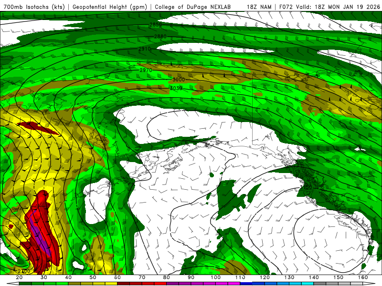This screenshot has height=286, width=382.
Task: Click the 60 kt color scale label
Action: (x=117, y=277)
